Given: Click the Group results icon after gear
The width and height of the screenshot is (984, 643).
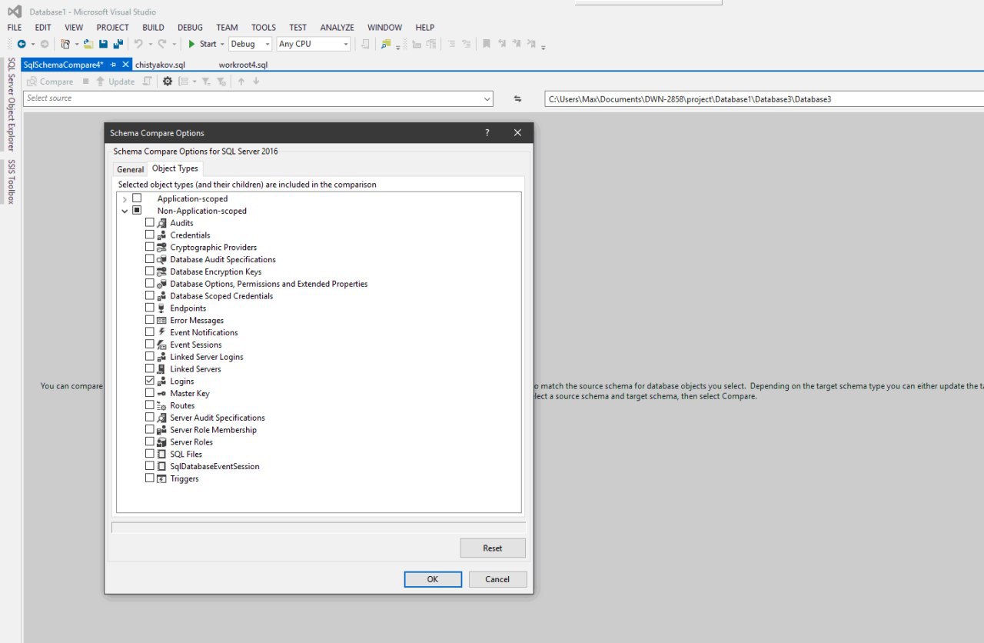Looking at the screenshot, I should coord(183,82).
